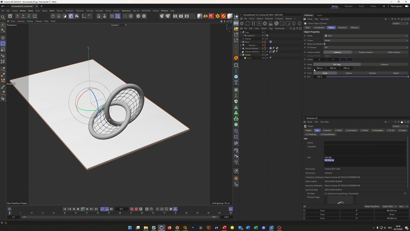Choose Endpoint mode for the cloner
The width and height of the screenshot is (410, 231).
click(x=385, y=65)
